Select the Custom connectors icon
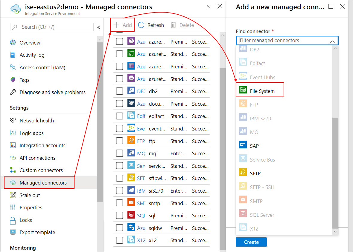Viewport: 353px width, 252px height. tap(13, 170)
